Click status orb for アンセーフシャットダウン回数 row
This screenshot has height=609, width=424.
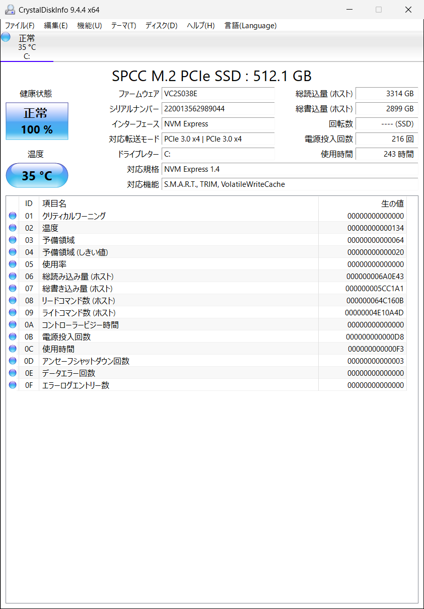pos(13,361)
